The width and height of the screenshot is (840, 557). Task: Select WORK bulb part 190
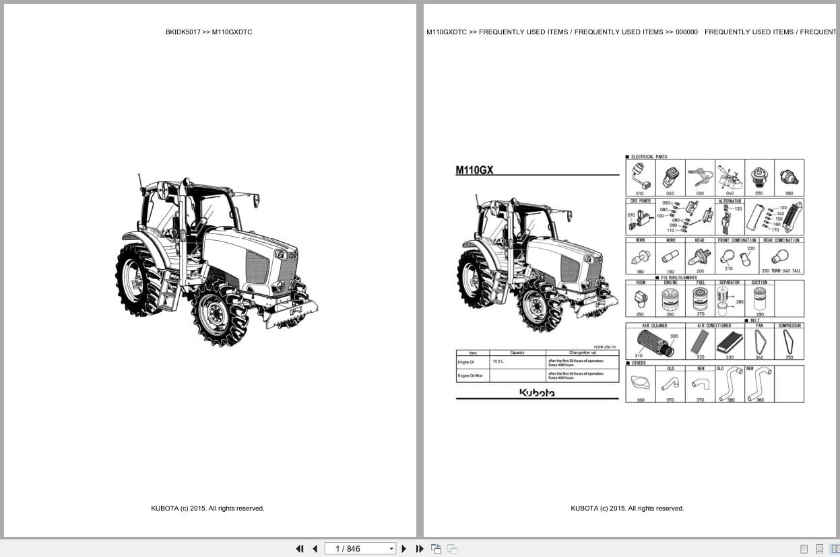670,258
